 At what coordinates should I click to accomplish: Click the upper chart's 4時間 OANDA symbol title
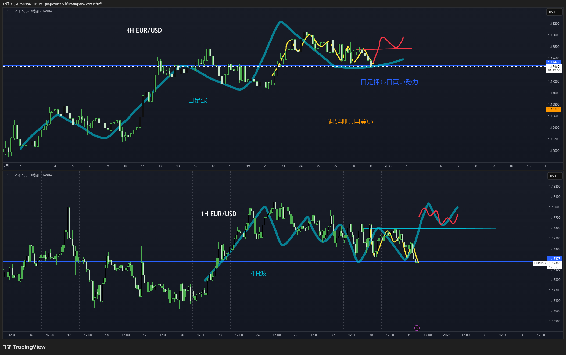[x=28, y=11]
